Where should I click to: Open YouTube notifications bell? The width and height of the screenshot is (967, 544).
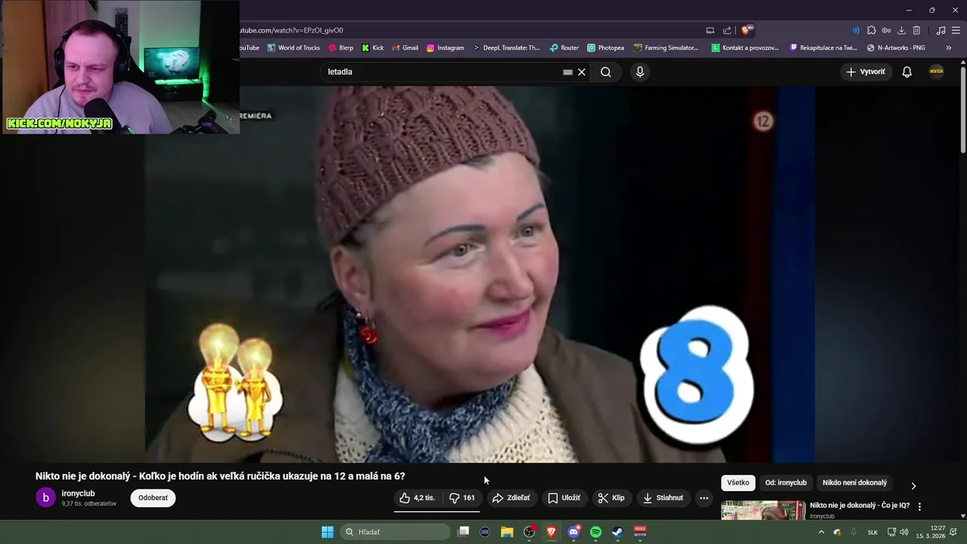click(x=907, y=72)
